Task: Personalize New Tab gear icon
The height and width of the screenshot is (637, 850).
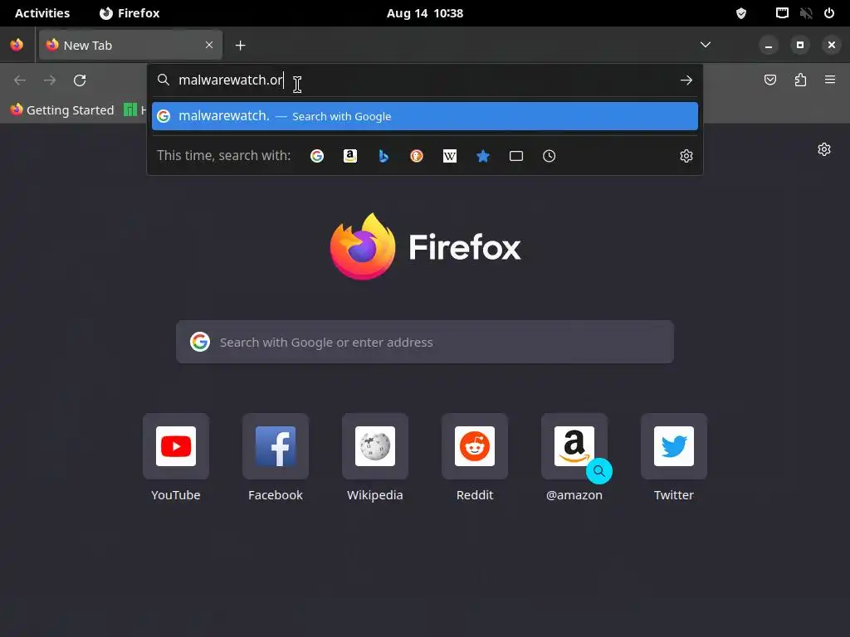Action: 824,149
